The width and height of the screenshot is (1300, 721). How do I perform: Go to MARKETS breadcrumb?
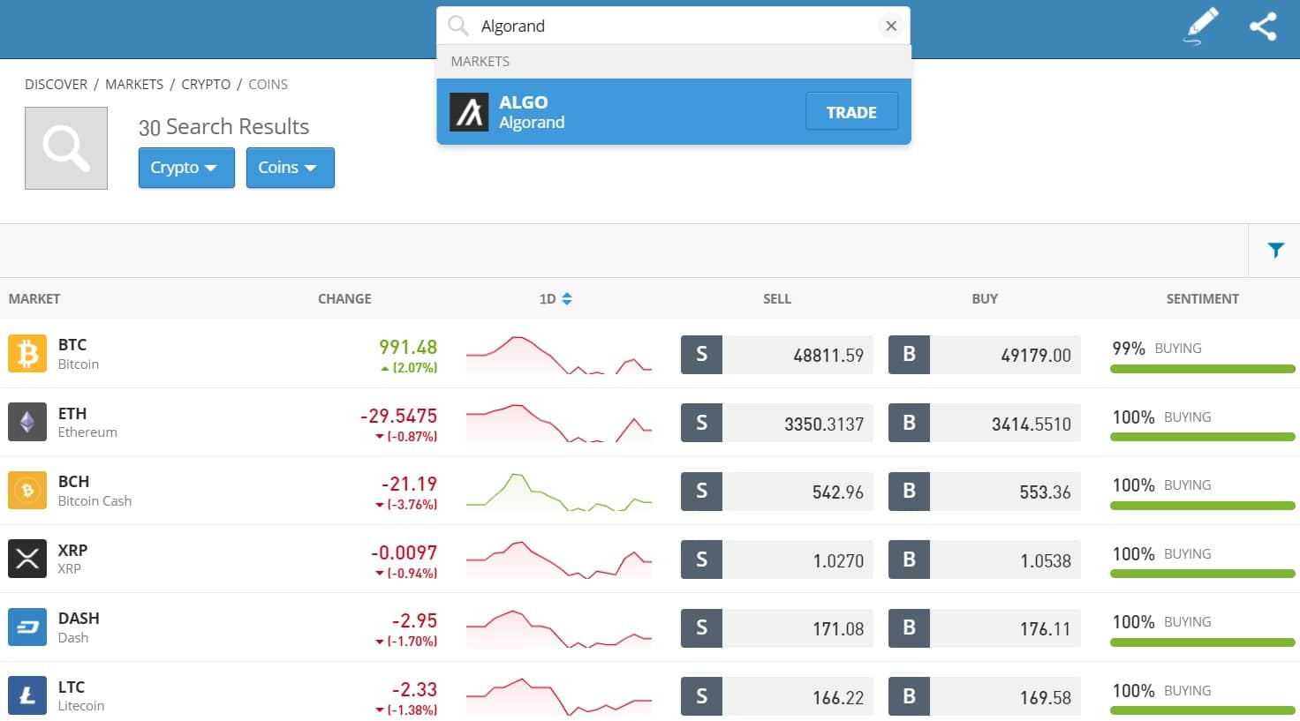pos(134,85)
